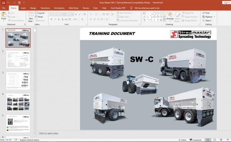231x142 pixels.
Task: Select the Right Arrow shape in gallery
Action: tap(154, 17)
